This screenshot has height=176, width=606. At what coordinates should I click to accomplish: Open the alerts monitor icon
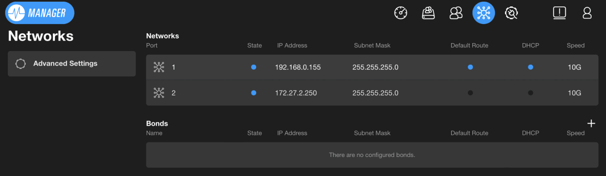pos(559,13)
